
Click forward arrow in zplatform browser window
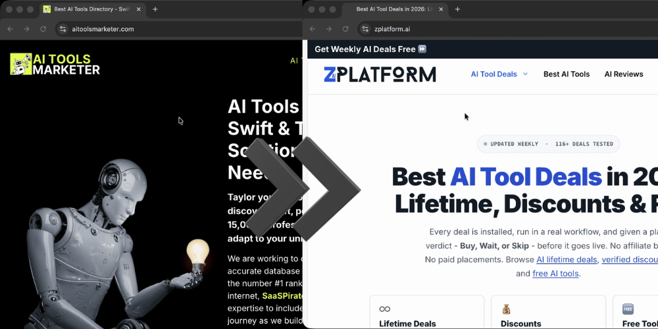click(x=328, y=29)
